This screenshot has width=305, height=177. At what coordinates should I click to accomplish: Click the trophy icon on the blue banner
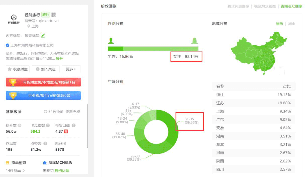13,95
